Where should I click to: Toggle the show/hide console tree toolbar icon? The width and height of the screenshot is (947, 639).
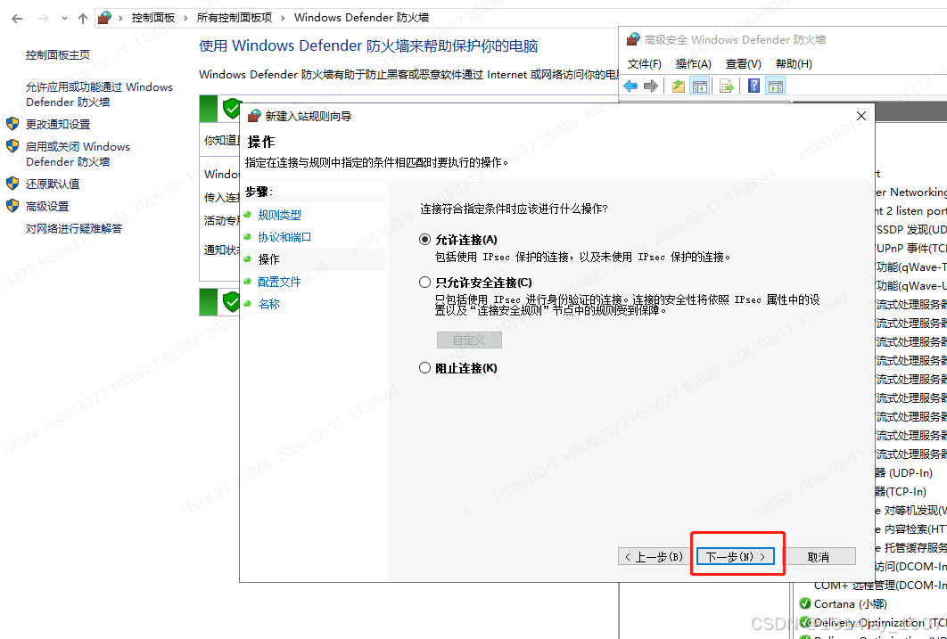click(x=700, y=86)
